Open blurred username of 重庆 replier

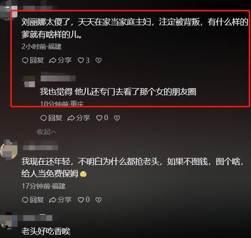pyautogui.click(x=58, y=78)
